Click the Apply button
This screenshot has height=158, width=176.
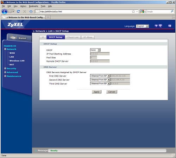[96, 92]
